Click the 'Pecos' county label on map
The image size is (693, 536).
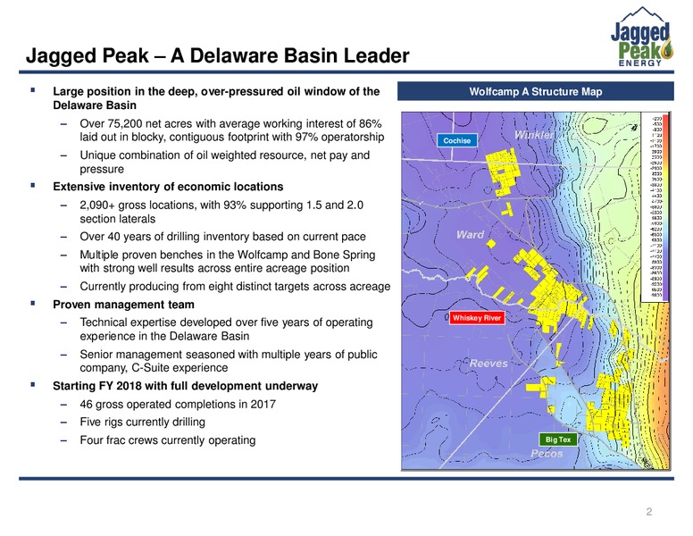(547, 453)
